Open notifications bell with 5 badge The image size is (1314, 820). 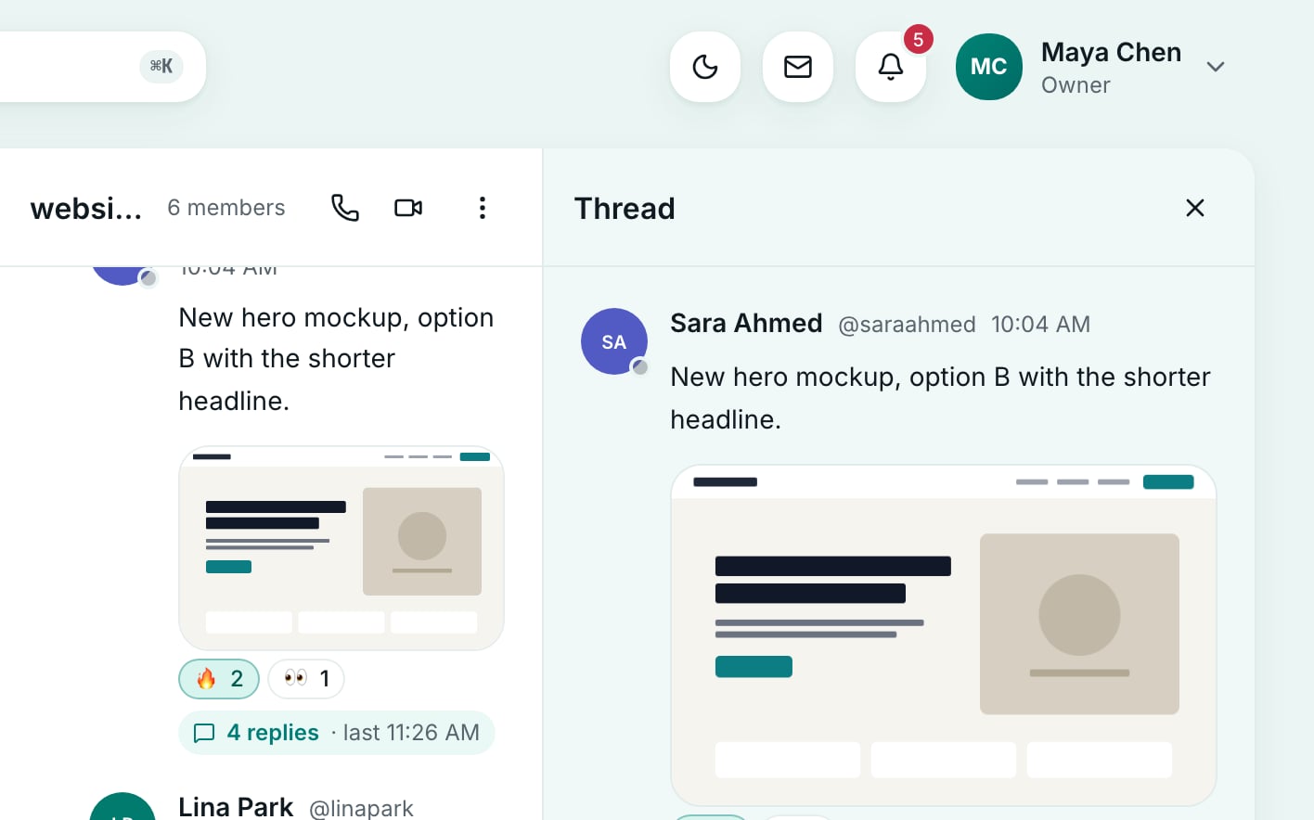(x=891, y=67)
